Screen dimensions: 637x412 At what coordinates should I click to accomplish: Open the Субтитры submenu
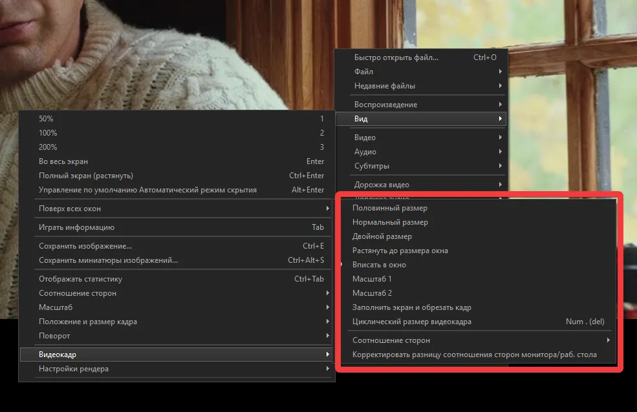(421, 165)
